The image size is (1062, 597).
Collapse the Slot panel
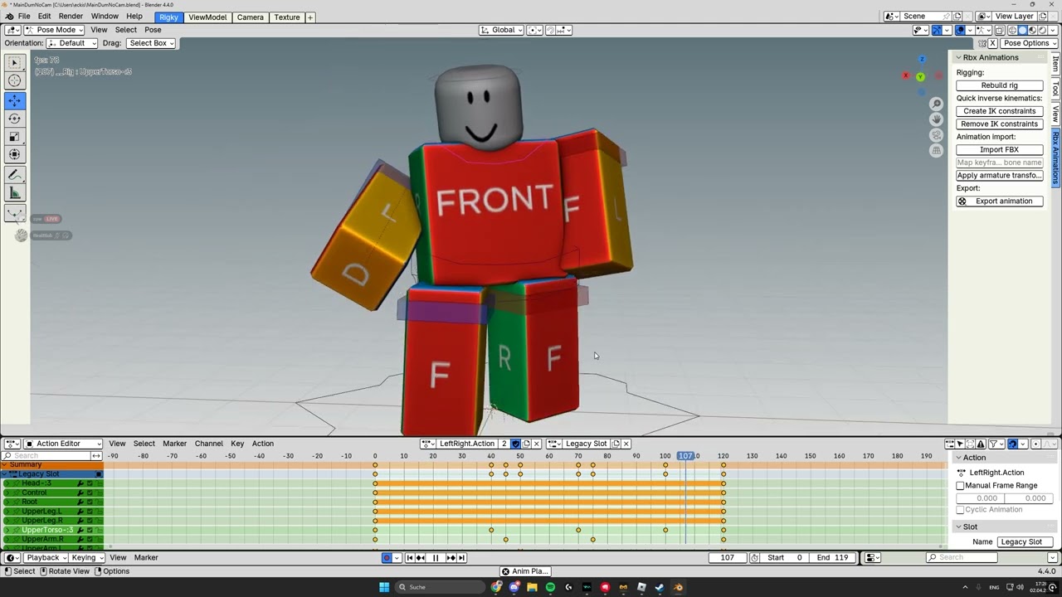pyautogui.click(x=959, y=527)
